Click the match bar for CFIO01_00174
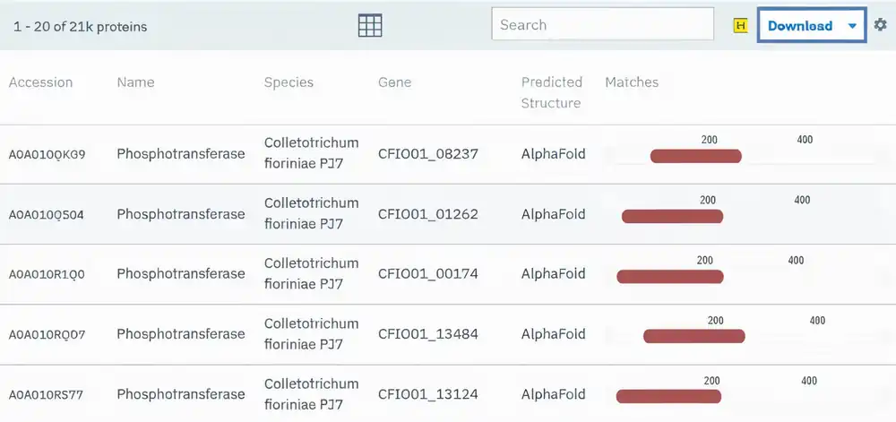Image resolution: width=896 pixels, height=422 pixels. click(670, 276)
